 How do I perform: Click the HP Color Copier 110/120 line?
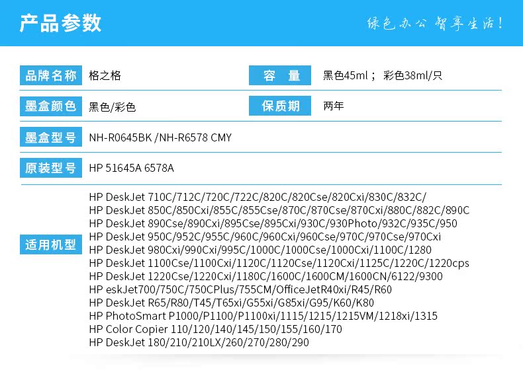click(215, 329)
